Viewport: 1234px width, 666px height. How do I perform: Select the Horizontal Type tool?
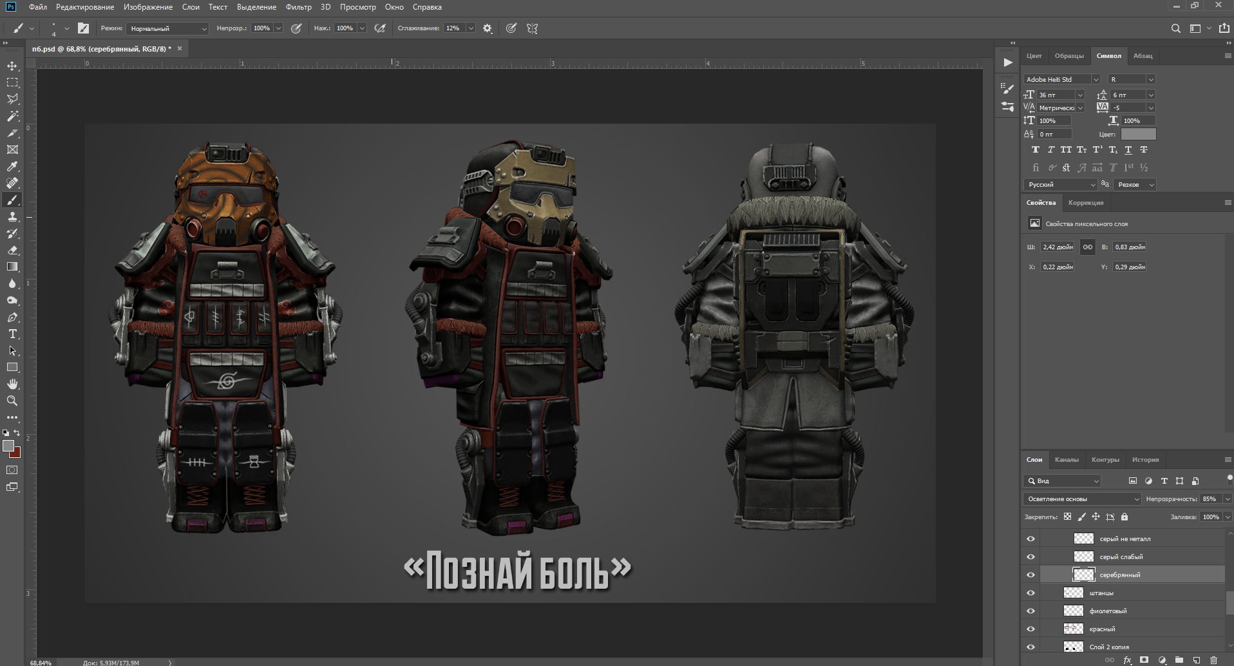pos(12,334)
